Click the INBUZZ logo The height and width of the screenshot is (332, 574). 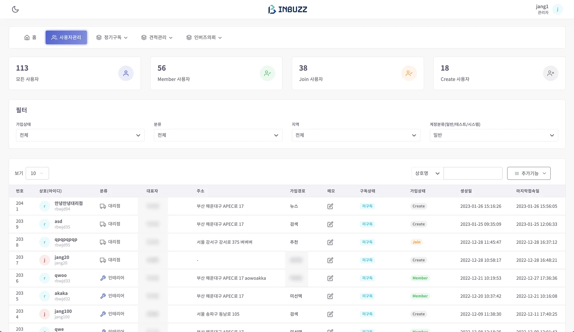(288, 9)
